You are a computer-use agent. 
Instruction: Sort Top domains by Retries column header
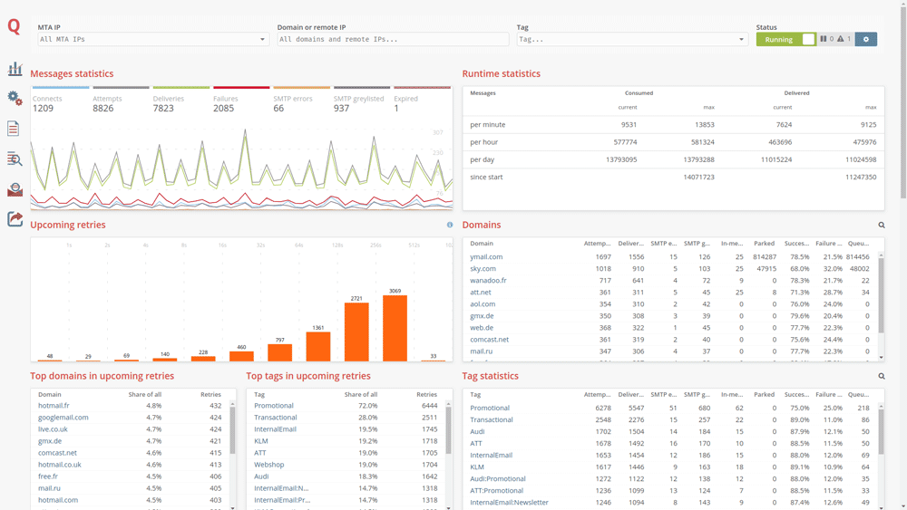tap(210, 395)
